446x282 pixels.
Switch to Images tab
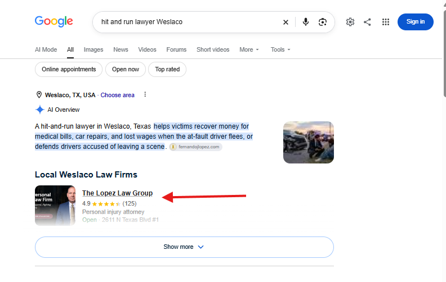(x=93, y=49)
